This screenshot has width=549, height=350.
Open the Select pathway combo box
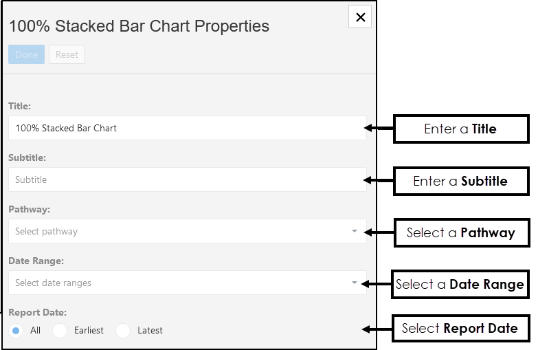point(179,231)
